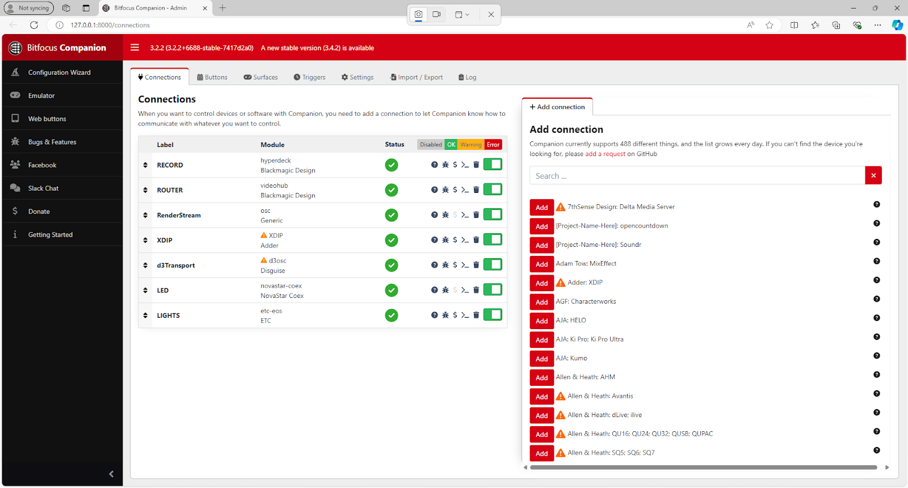This screenshot has height=488, width=908.
Task: Open the Surfaces tab
Action: pyautogui.click(x=260, y=77)
